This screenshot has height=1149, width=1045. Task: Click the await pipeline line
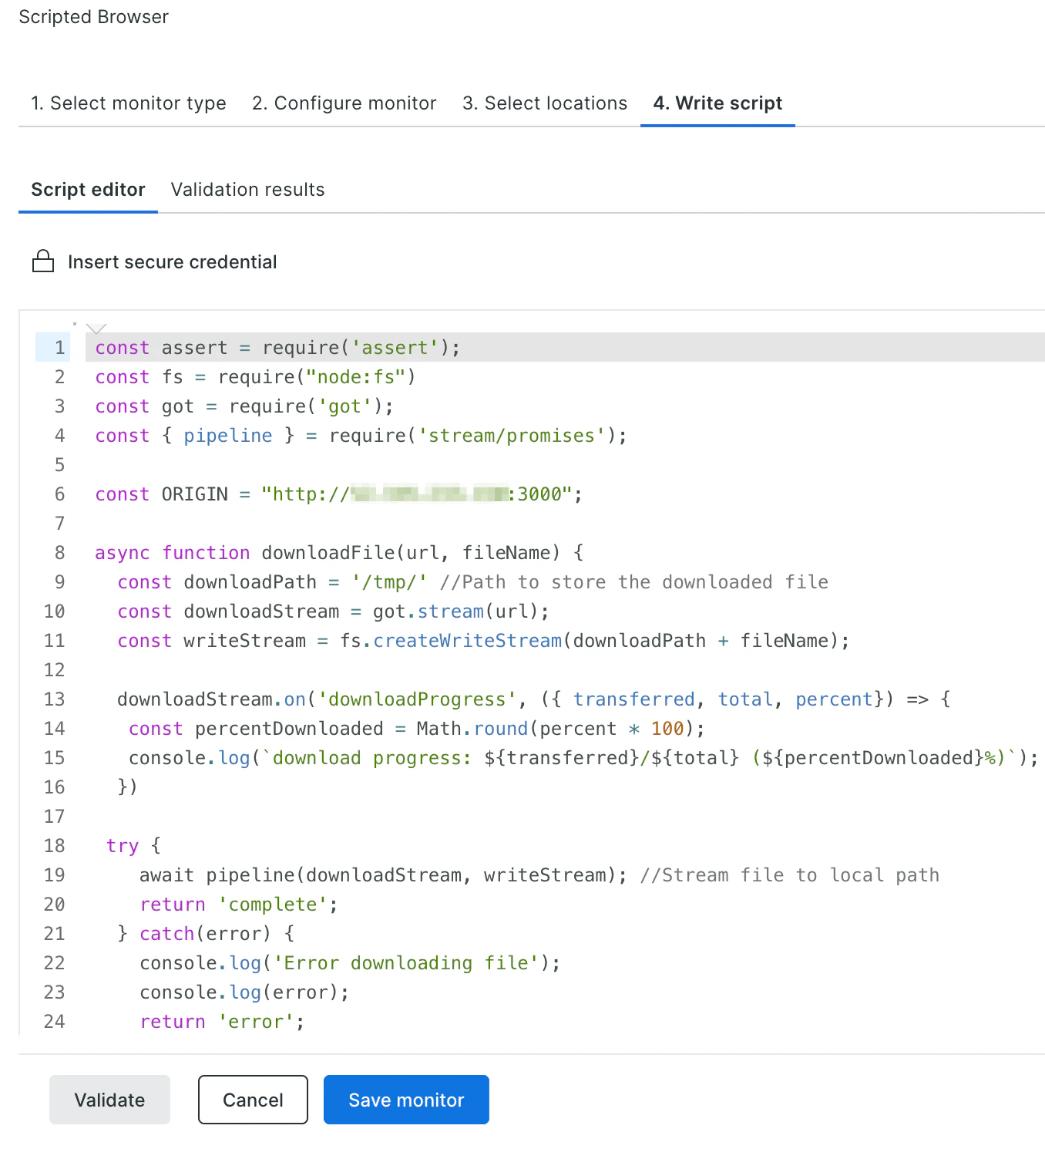click(539, 875)
